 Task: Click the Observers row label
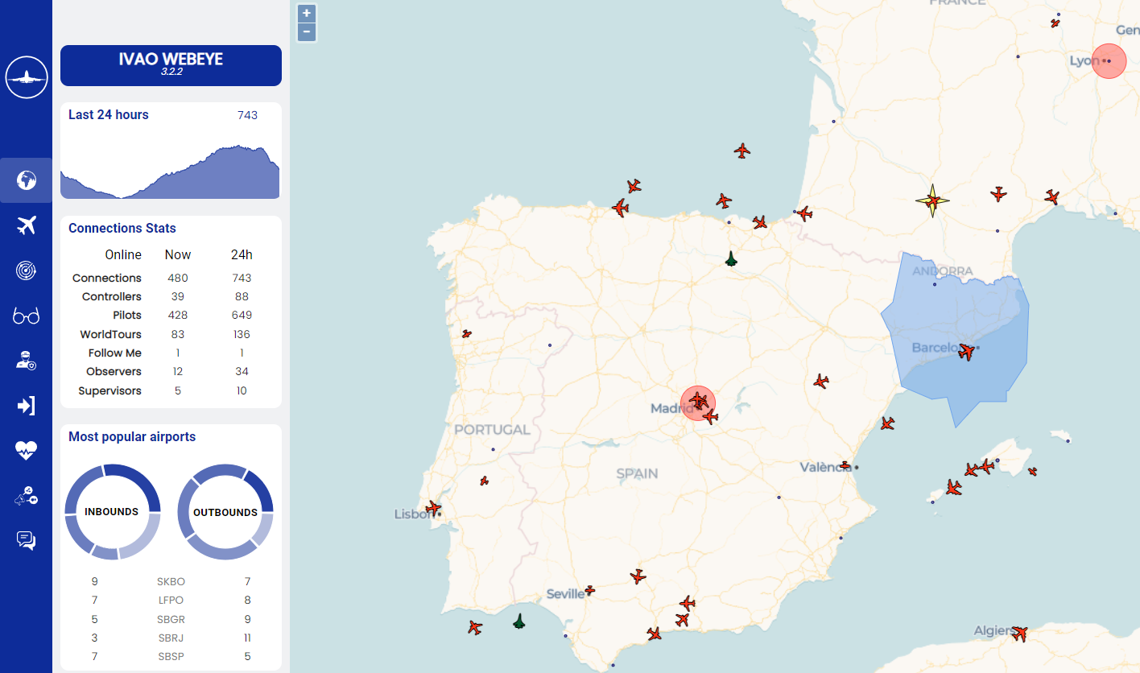[x=114, y=371]
